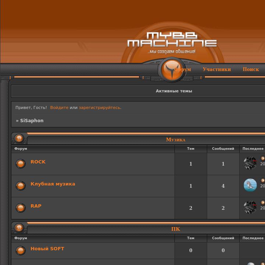Click last poster avatar in ROCK row

tap(250, 163)
